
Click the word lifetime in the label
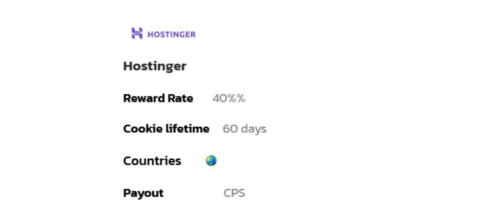tap(188, 129)
